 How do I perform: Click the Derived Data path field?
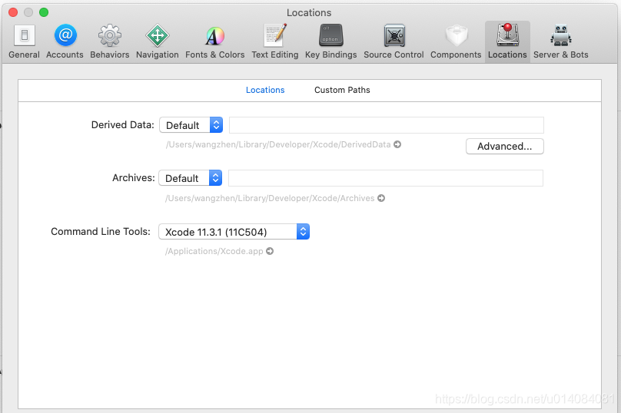click(x=386, y=125)
